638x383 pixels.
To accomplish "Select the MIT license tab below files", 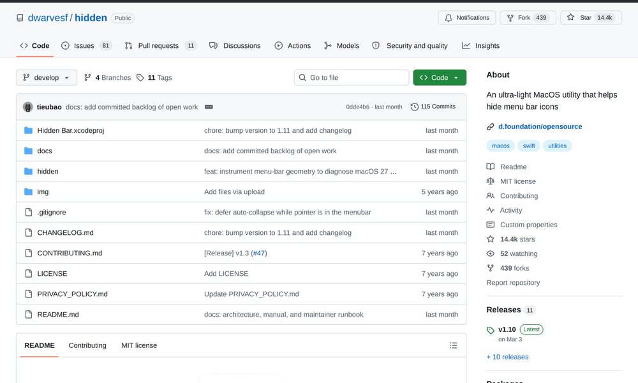I will (139, 345).
